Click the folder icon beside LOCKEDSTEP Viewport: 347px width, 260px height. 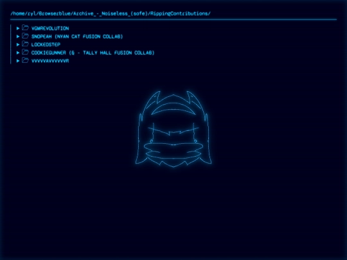point(26,44)
